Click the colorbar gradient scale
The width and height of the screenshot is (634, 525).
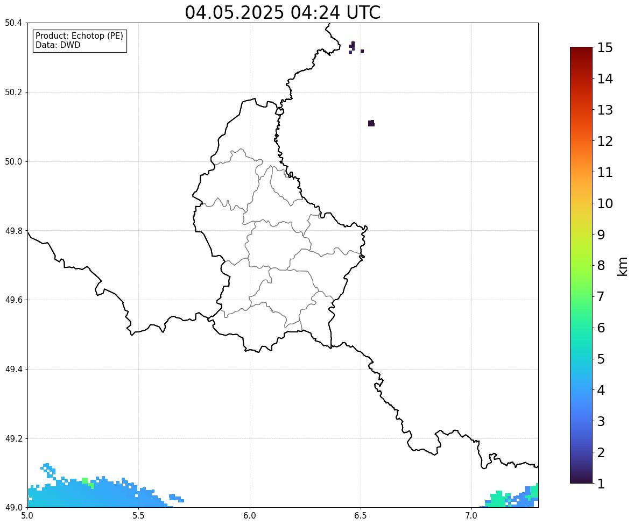[581, 265]
